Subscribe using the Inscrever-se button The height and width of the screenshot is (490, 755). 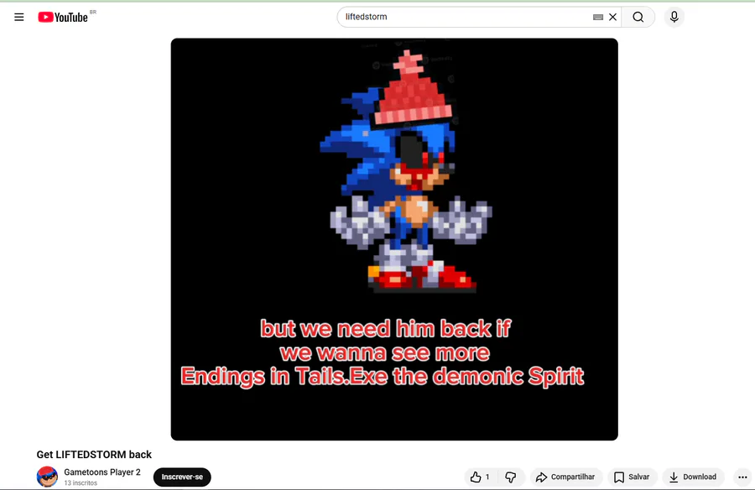pos(182,477)
